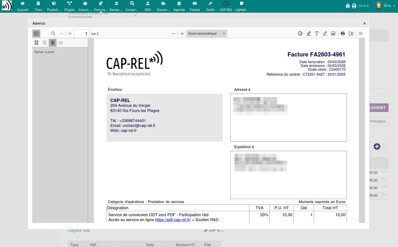The height and width of the screenshot is (247, 398).
Task: Click the user avatar picture
Action: [378, 6]
